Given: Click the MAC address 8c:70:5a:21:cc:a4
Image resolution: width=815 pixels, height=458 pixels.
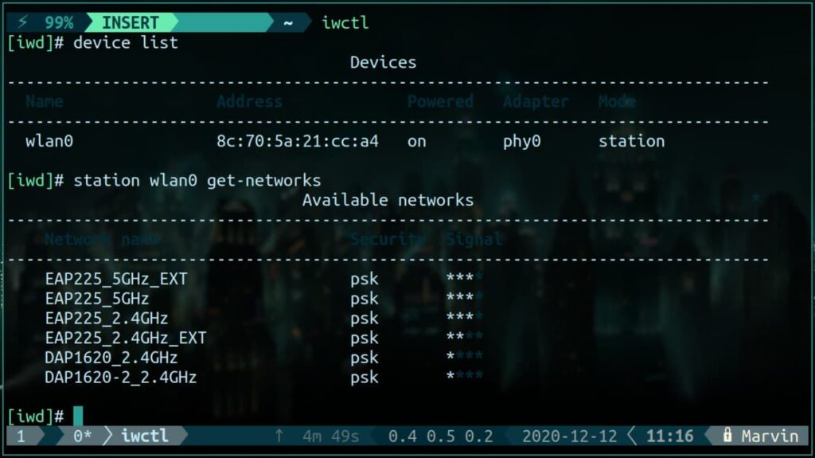Looking at the screenshot, I should (x=298, y=141).
